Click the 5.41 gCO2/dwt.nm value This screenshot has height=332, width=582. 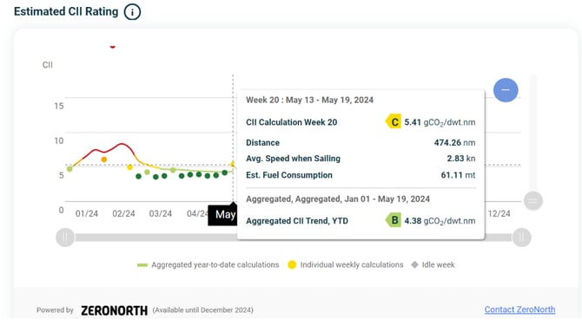[x=440, y=122]
